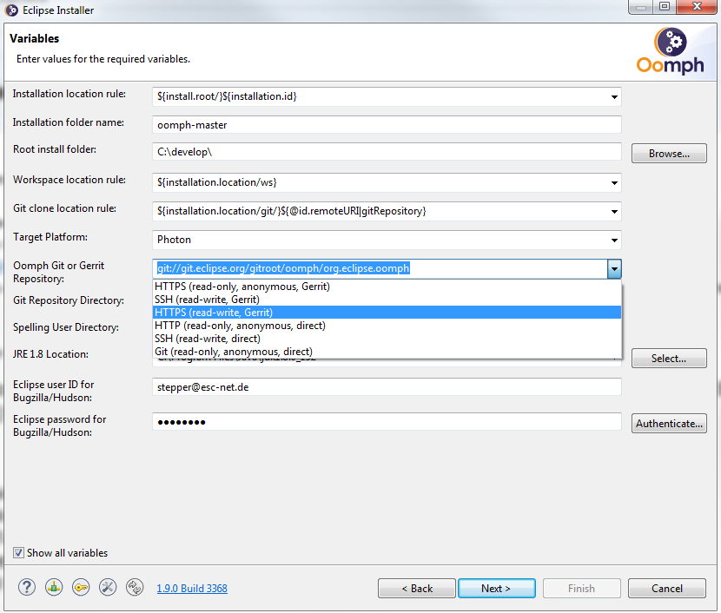Screen dimensions: 721x613
Task: Choose Git (read-only, anonymous, direct) option
Action: (x=387, y=352)
